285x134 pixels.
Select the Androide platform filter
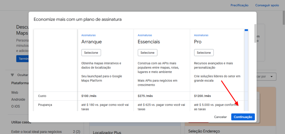pos(18,100)
